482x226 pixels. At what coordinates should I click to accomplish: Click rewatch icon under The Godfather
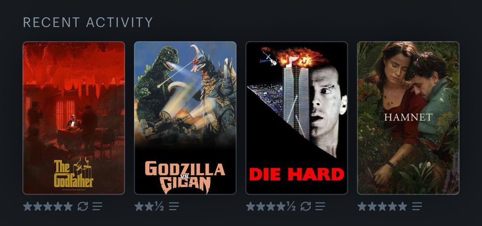pos(83,206)
